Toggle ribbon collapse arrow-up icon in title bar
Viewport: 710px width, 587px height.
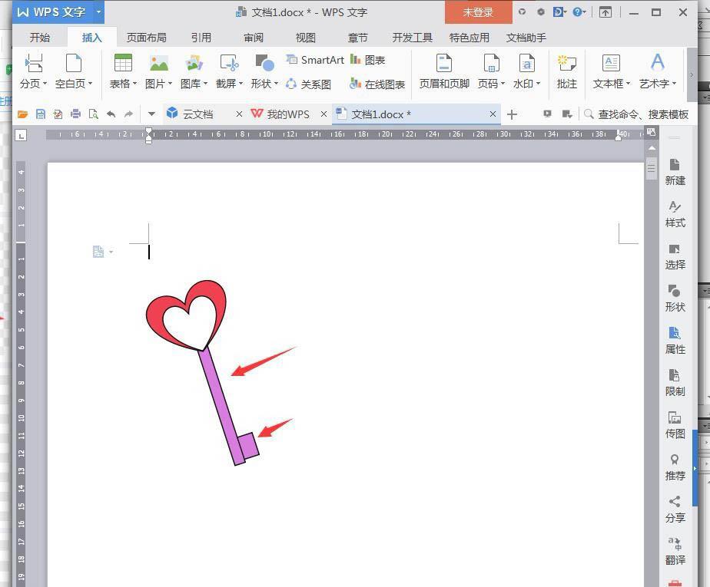605,12
